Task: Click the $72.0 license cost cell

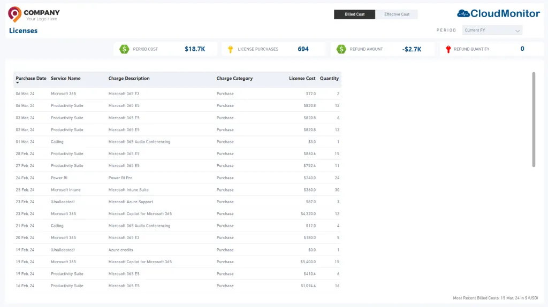Action: point(311,94)
